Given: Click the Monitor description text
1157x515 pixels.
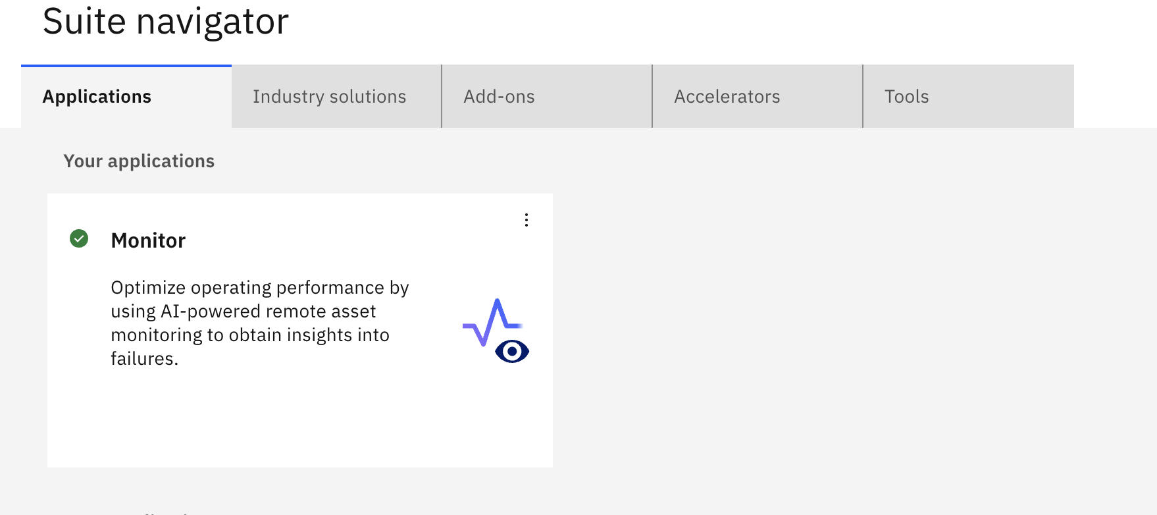Looking at the screenshot, I should (260, 323).
